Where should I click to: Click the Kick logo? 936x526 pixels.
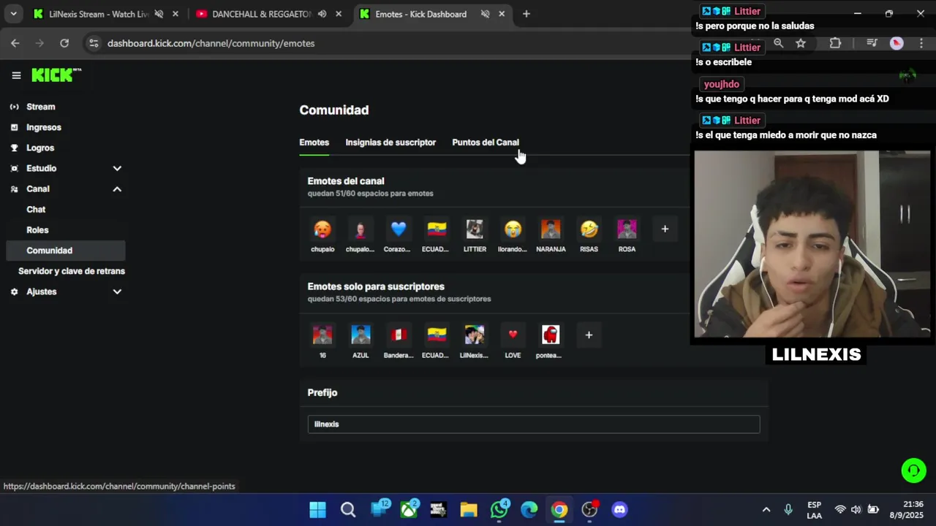(x=56, y=75)
